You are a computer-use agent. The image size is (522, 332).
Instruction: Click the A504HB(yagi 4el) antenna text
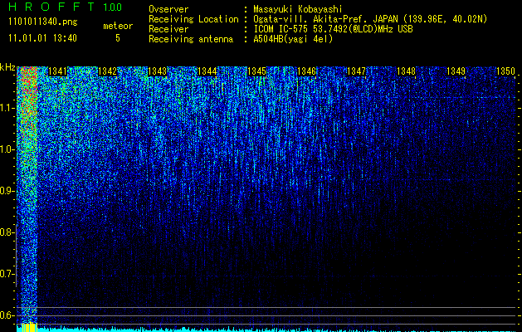point(293,39)
